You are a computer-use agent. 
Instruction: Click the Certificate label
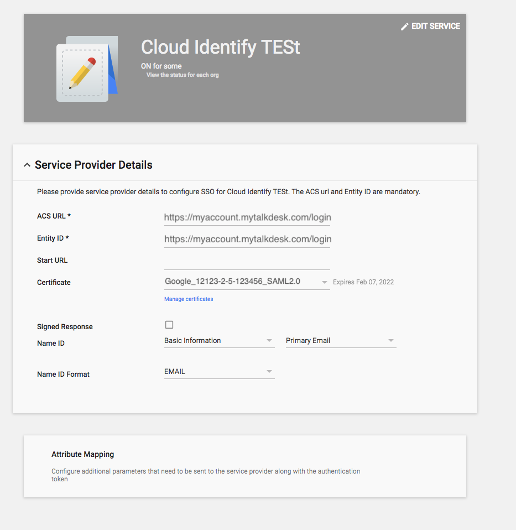54,283
